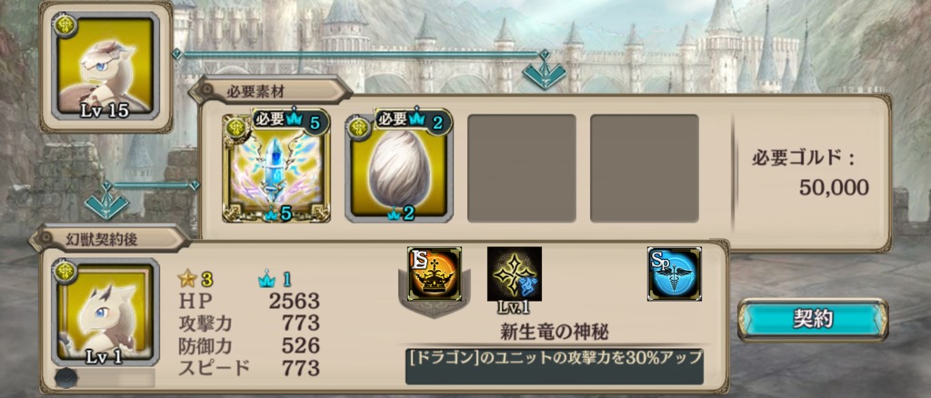The width and height of the screenshot is (931, 398).
Task: Tap the gold star rarity 3 indicator
Action: 196,279
